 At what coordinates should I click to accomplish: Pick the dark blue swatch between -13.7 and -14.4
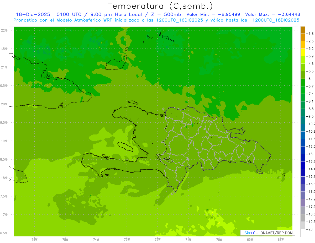pos(303,165)
